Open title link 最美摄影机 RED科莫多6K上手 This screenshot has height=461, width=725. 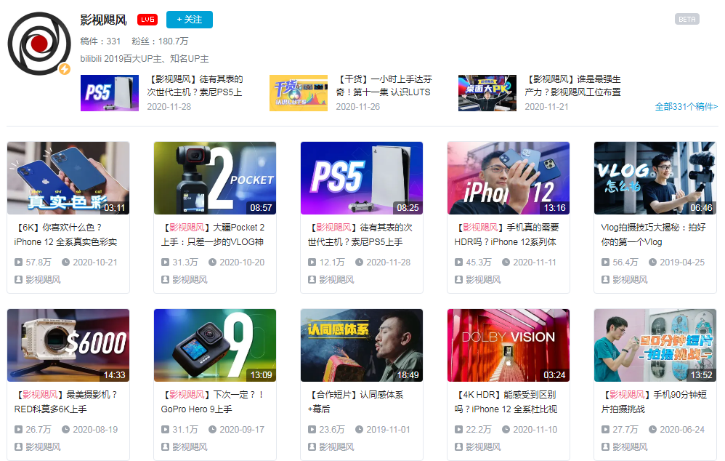click(x=65, y=402)
